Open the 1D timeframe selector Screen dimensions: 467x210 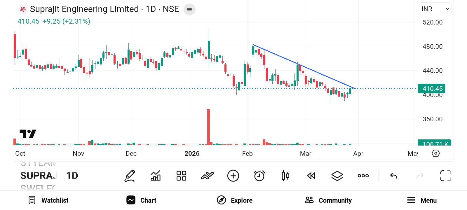[72, 176]
